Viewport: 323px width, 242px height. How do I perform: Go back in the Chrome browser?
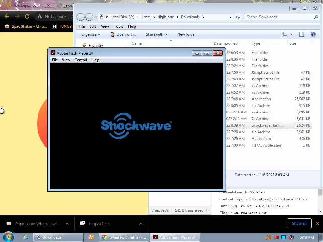7,16
